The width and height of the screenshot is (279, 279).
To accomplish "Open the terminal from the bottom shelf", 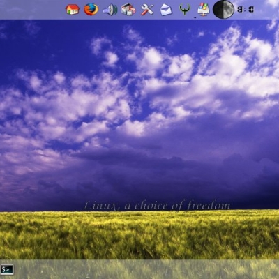I will point(7,269).
